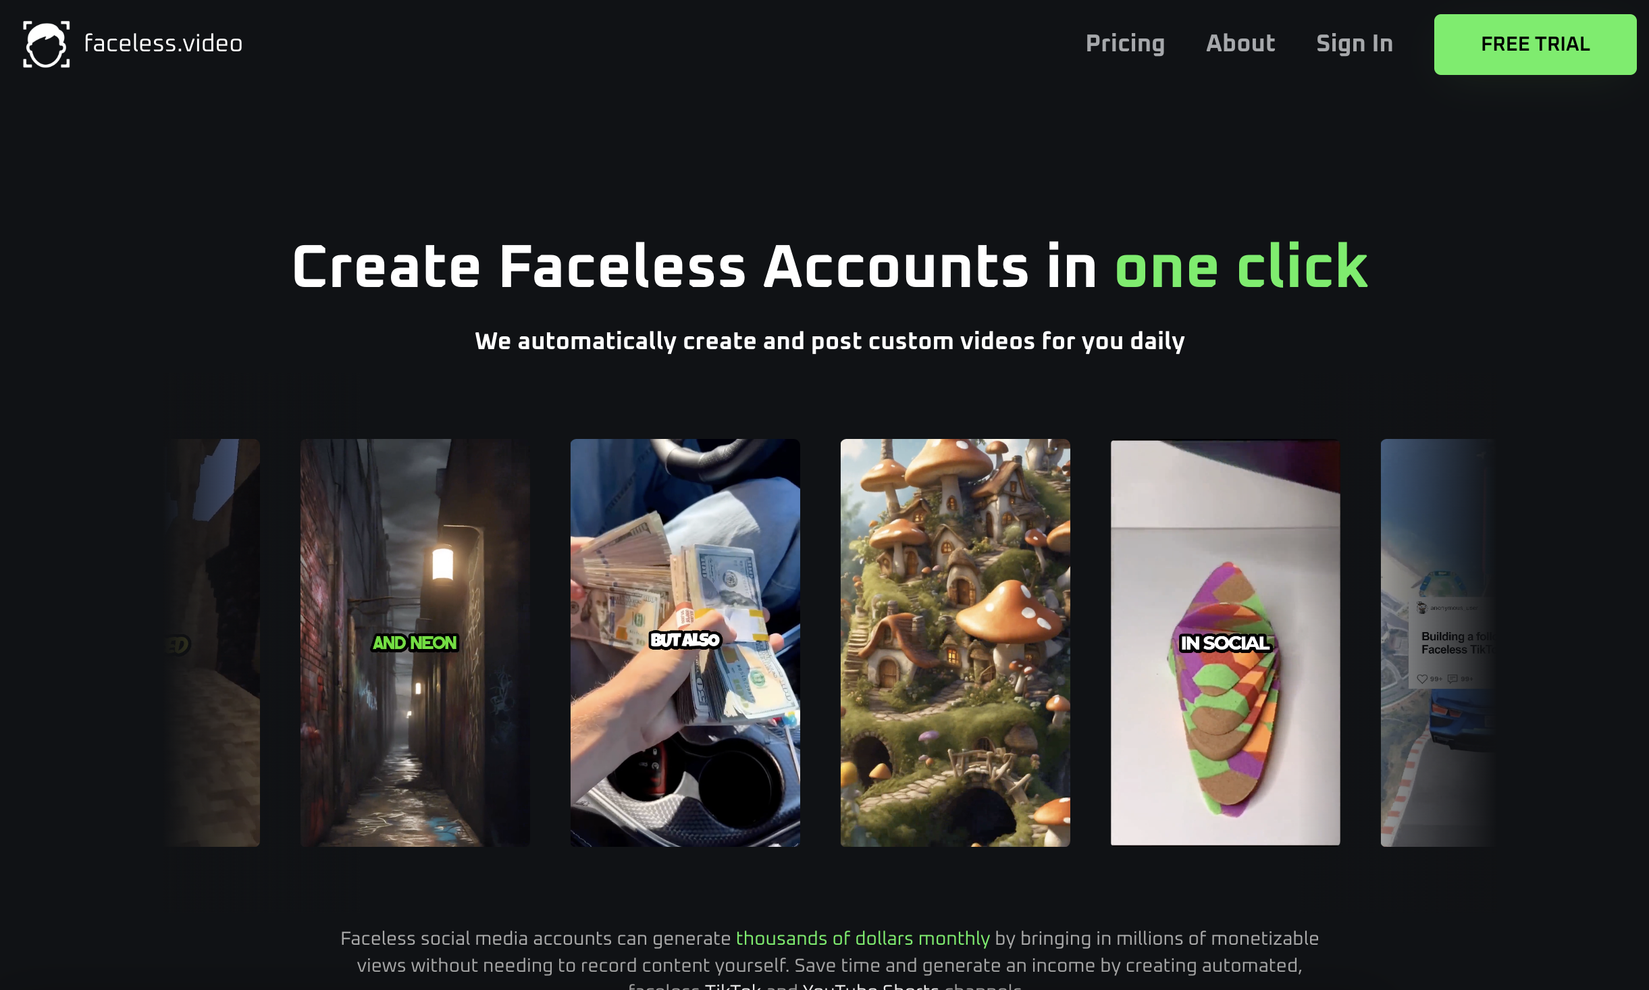The width and height of the screenshot is (1649, 990).
Task: Open the cash stack video thumbnail
Action: [x=685, y=642]
